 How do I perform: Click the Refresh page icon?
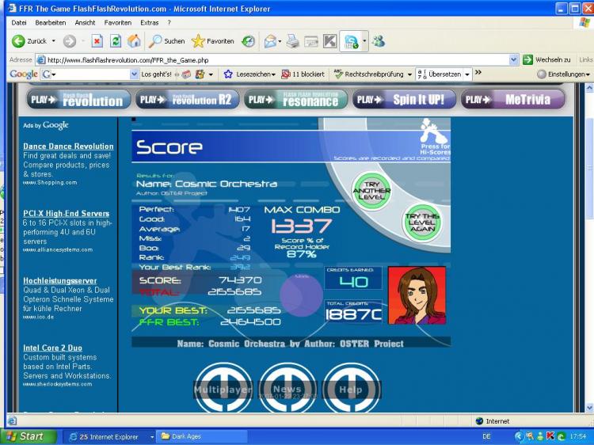click(116, 41)
